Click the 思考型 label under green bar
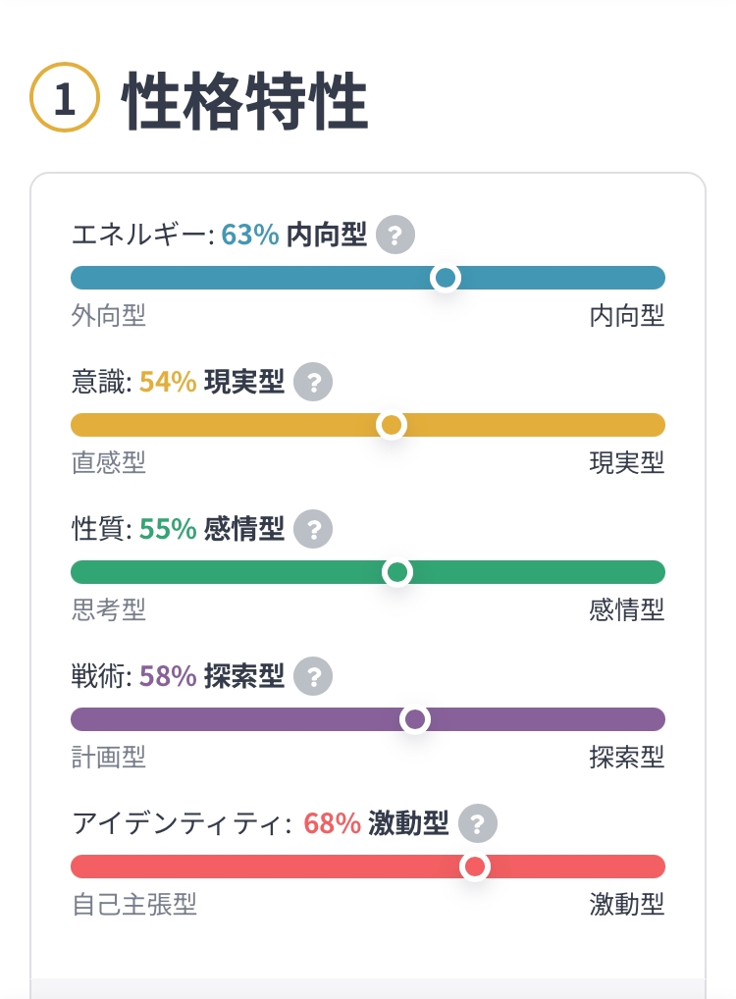Screen dimensions: 736x999 [109, 610]
